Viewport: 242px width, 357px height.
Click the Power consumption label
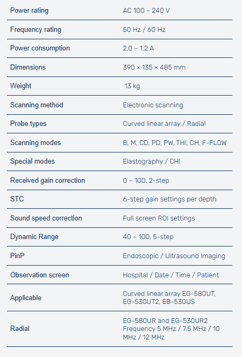pos(40,48)
